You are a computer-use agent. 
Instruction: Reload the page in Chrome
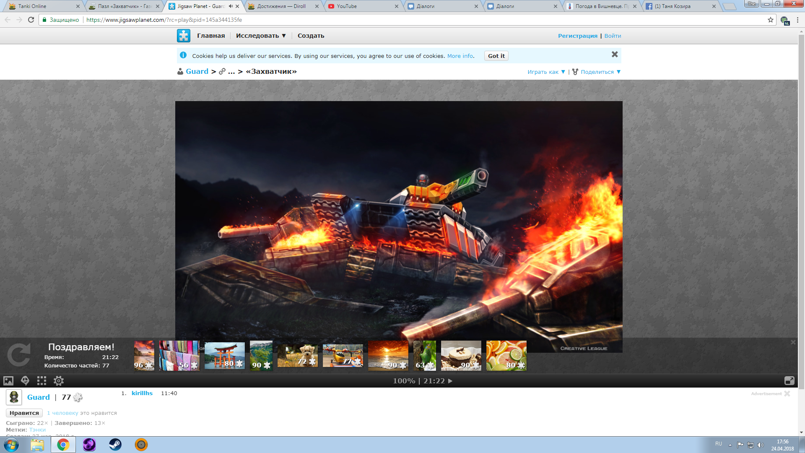[x=31, y=20]
